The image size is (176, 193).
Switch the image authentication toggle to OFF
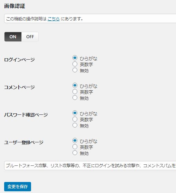[30, 37]
